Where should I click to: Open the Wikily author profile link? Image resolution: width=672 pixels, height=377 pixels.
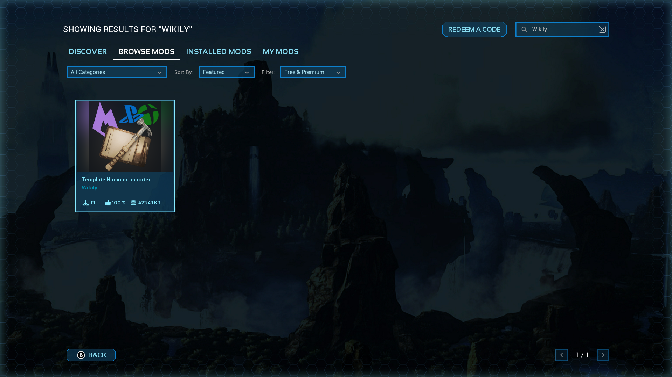[89, 188]
